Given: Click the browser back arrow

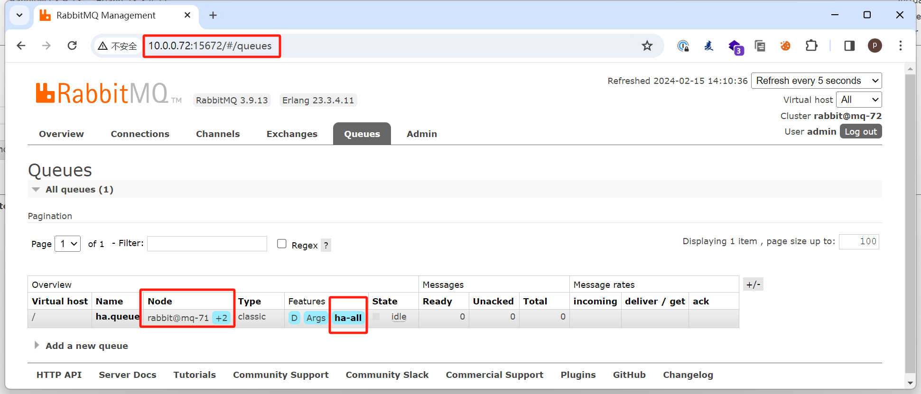Looking at the screenshot, I should point(21,46).
